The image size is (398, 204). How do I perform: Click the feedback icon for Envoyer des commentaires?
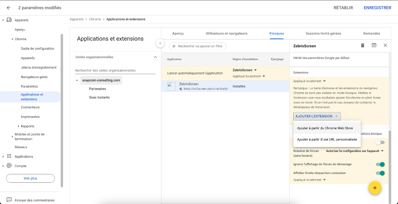[x=8, y=200]
